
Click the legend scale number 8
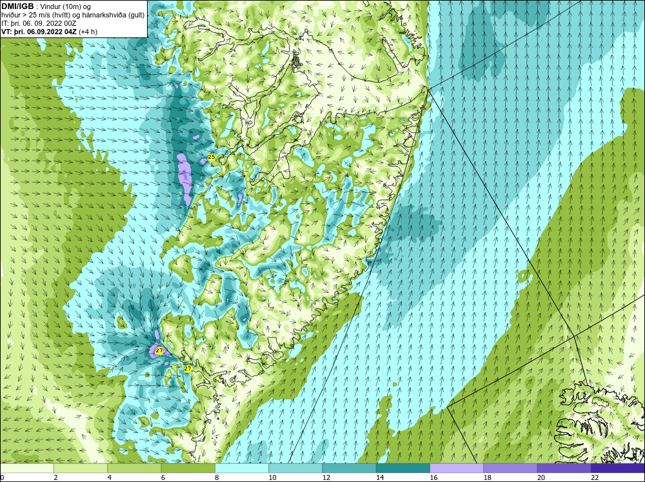tap(217, 477)
